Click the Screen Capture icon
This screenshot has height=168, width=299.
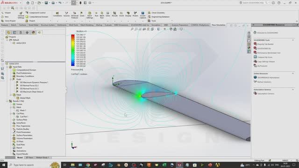click(x=142, y=15)
